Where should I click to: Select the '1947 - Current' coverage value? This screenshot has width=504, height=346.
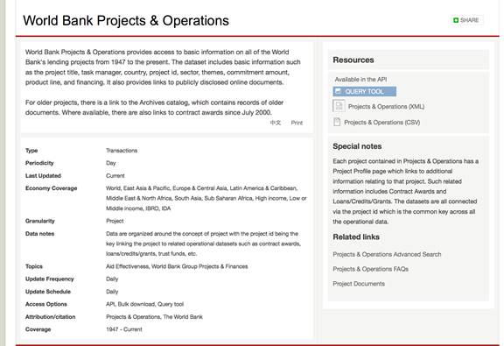[124, 329]
